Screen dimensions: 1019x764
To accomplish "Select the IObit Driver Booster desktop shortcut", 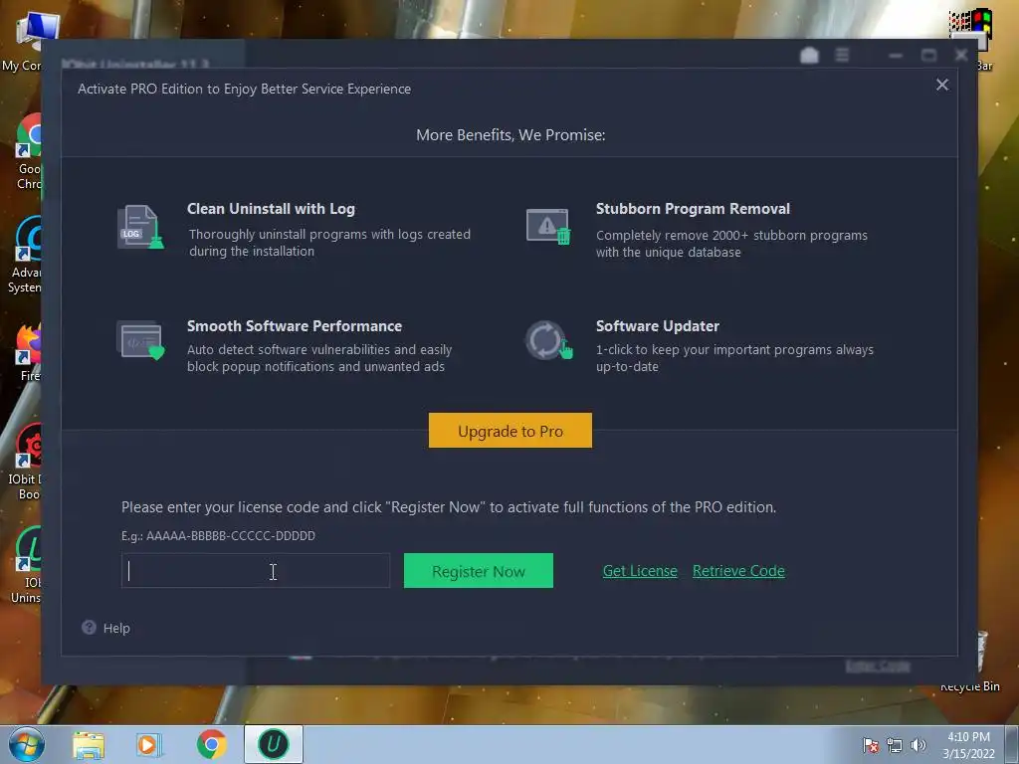I will click(x=23, y=462).
